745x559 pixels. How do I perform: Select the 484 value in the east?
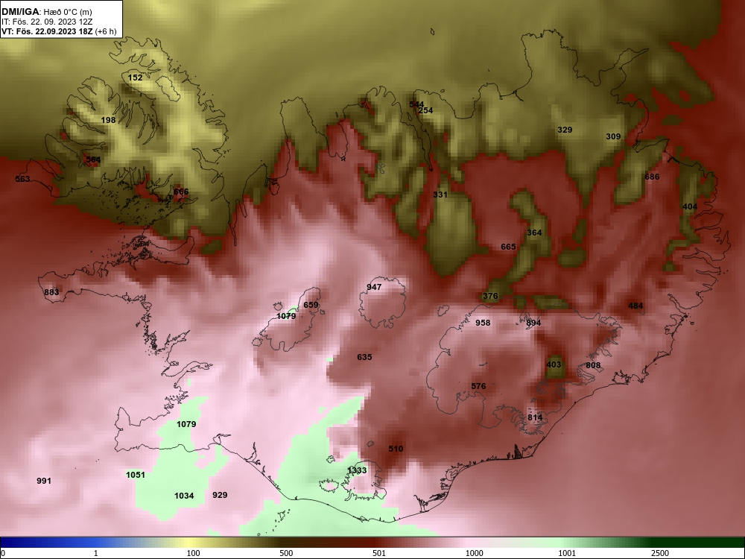635,306
